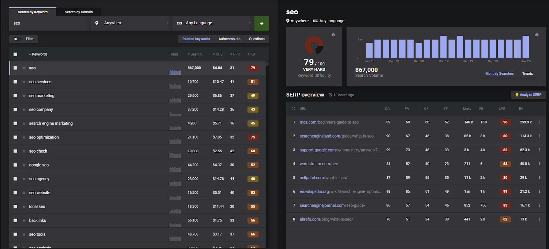The image size is (549, 249).
Task: Click the green search arrow button
Action: point(261,23)
